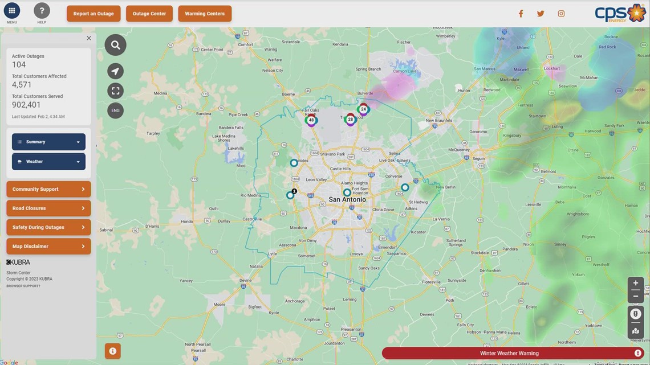Click the CPS Energy logo
The image size is (650, 365).
pyautogui.click(x=620, y=13)
